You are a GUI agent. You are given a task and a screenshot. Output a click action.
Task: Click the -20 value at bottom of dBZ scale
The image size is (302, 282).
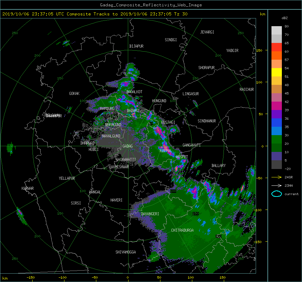click(288, 169)
